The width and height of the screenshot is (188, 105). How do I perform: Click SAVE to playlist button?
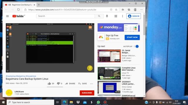click(x=83, y=84)
